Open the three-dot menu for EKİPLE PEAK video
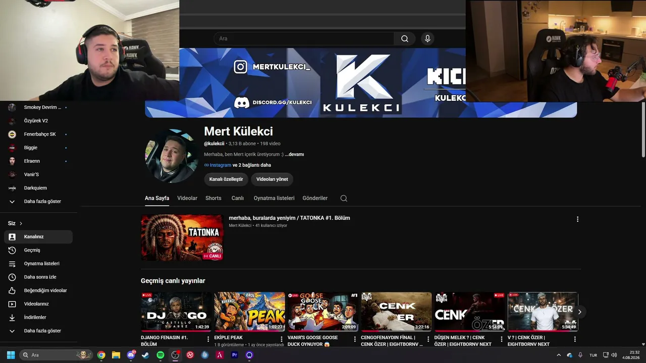 point(282,339)
